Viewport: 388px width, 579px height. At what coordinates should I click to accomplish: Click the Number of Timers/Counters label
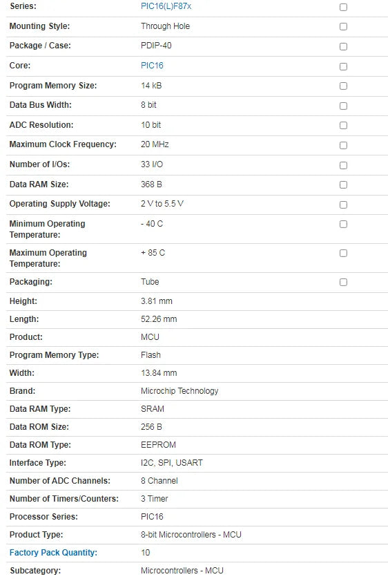[x=64, y=498]
